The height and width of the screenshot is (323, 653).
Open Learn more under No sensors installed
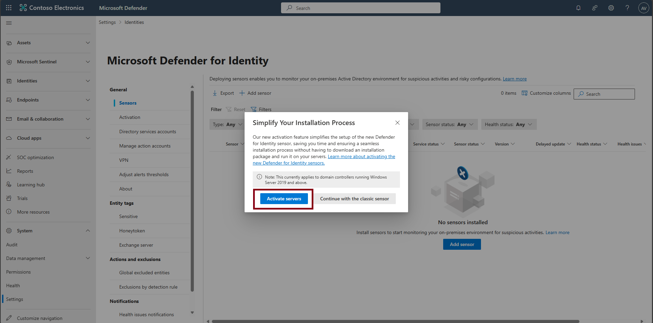click(x=557, y=232)
